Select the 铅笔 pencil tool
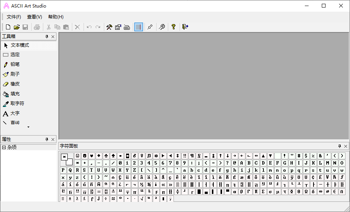Image resolution: width=350 pixels, height=212 pixels. coord(29,64)
